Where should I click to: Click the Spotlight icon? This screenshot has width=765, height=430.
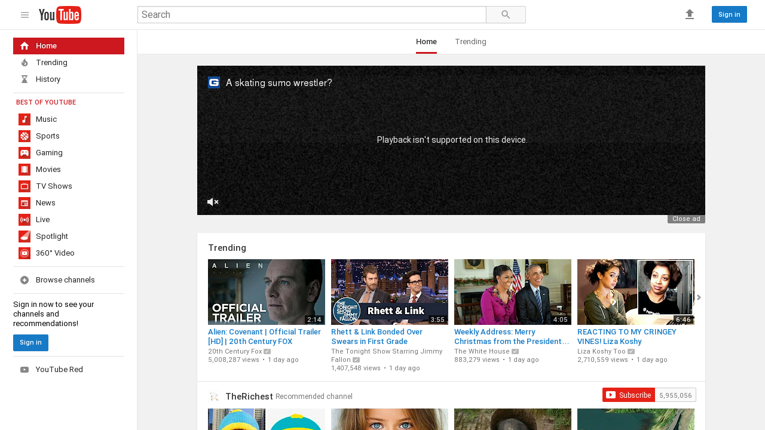[25, 236]
